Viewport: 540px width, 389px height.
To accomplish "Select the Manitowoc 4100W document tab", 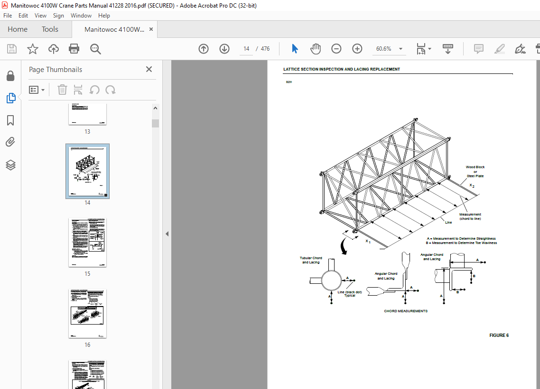I will point(114,29).
